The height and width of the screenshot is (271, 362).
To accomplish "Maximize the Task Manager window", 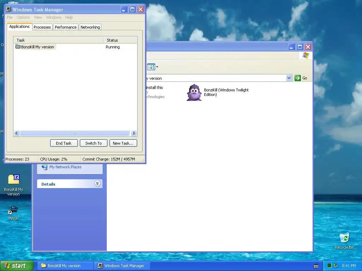I will point(132,10).
